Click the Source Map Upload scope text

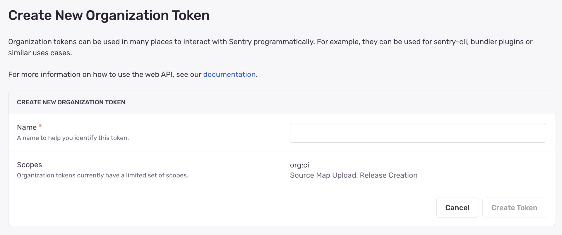pos(323,175)
